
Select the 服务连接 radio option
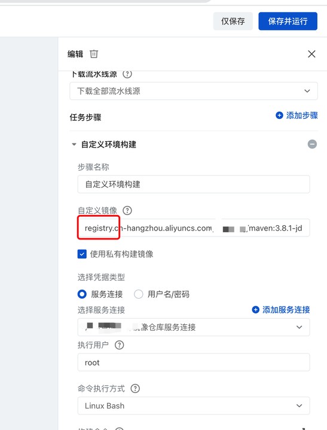point(82,294)
